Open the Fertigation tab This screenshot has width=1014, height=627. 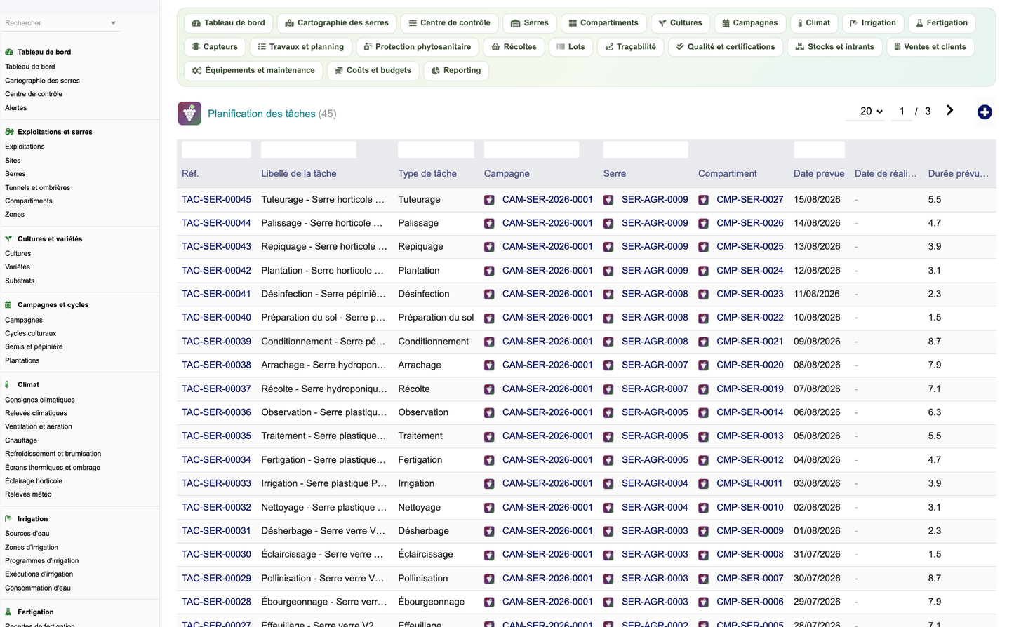(x=942, y=23)
